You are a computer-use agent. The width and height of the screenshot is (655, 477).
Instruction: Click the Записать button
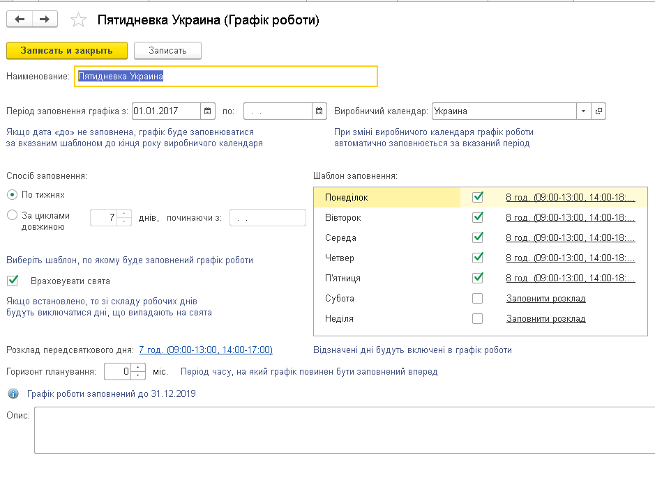coord(167,50)
